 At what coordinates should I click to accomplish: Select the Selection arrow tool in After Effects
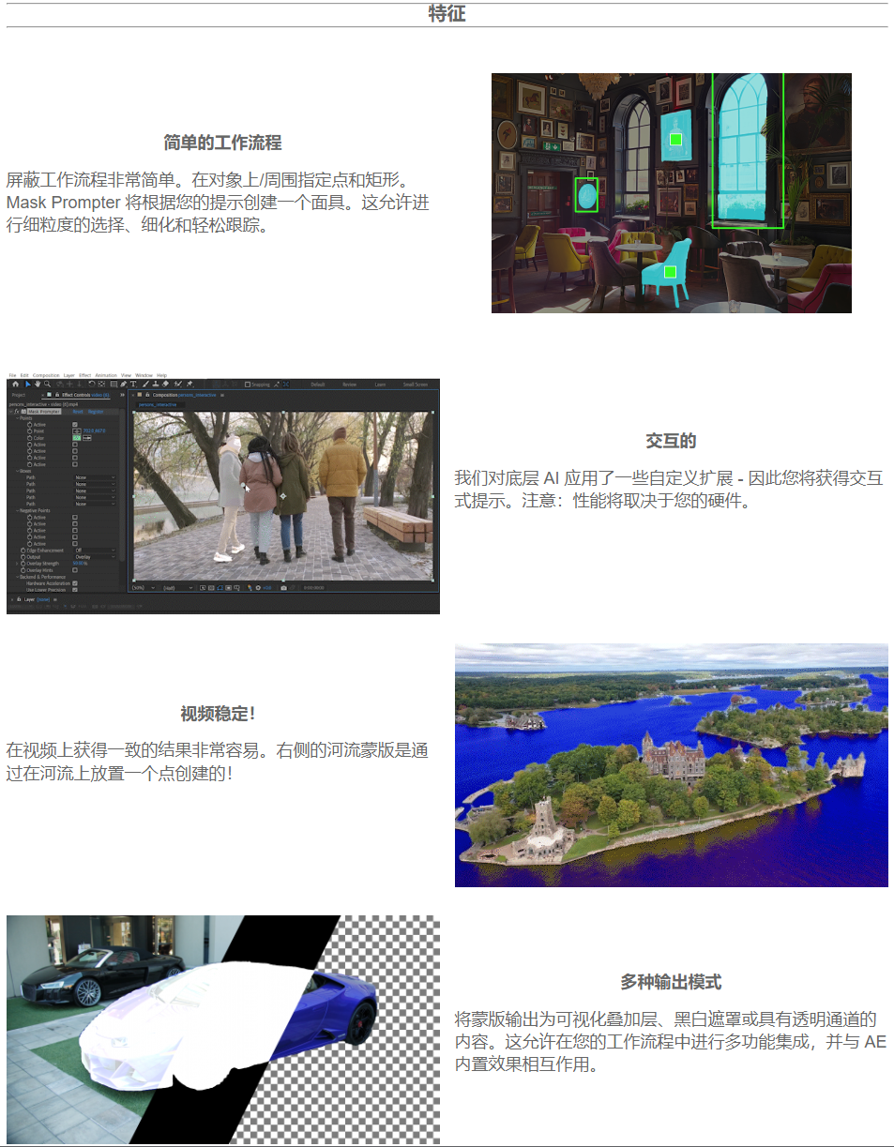point(28,385)
